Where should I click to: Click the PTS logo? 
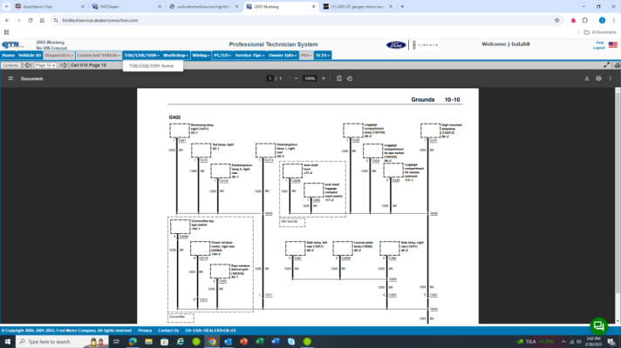point(12,44)
